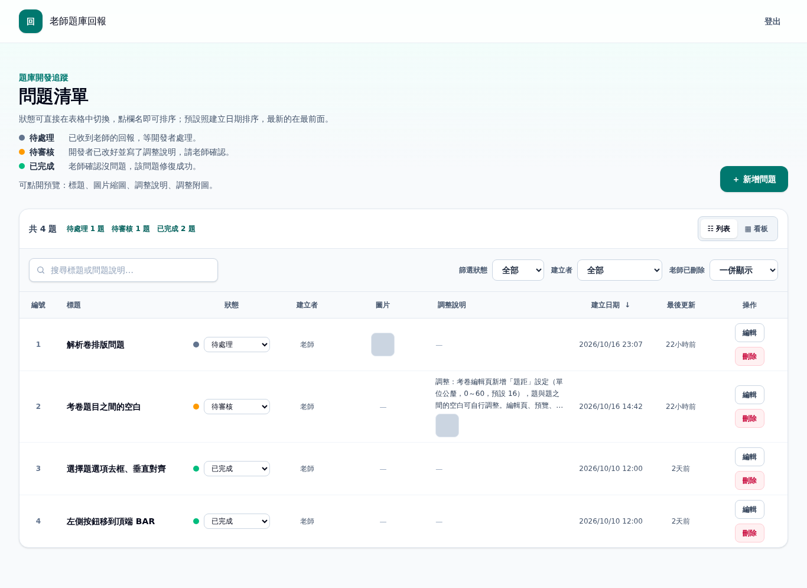Delete the 左側按鈕移到頂端 BAR entry
The height and width of the screenshot is (588, 807).
point(750,533)
